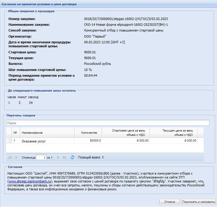Image resolution: width=217 pixels, height=207 pixels.
Task: Click Подписать и направить button
Action: pos(199,202)
